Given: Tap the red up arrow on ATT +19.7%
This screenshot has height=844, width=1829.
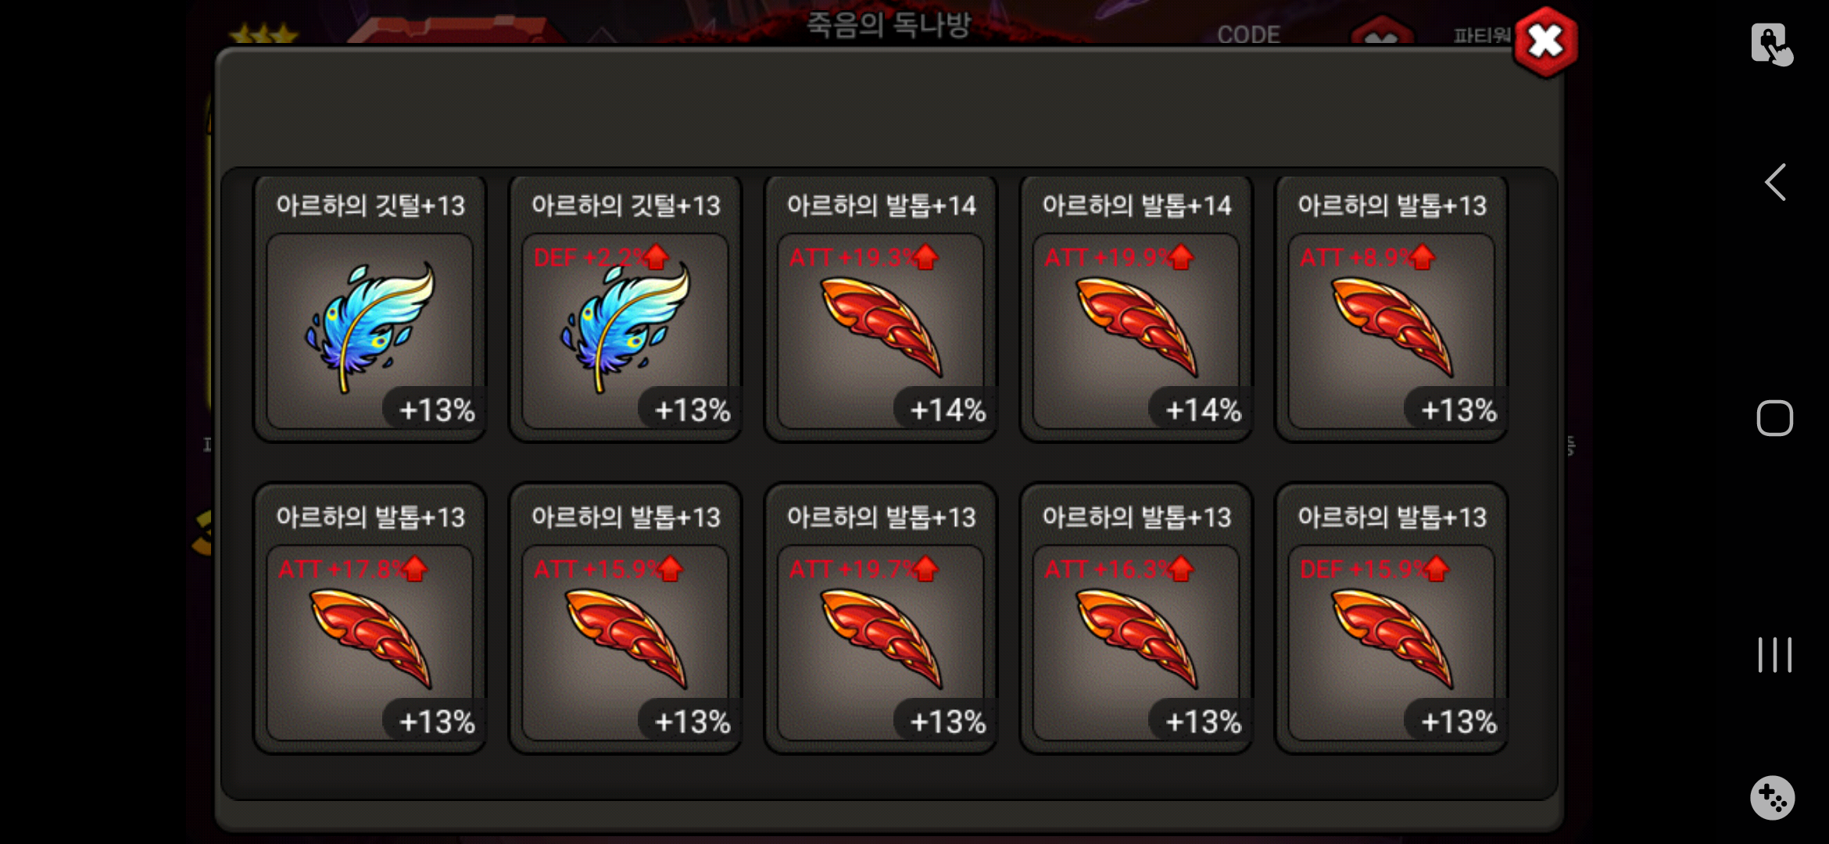Looking at the screenshot, I should point(925,569).
